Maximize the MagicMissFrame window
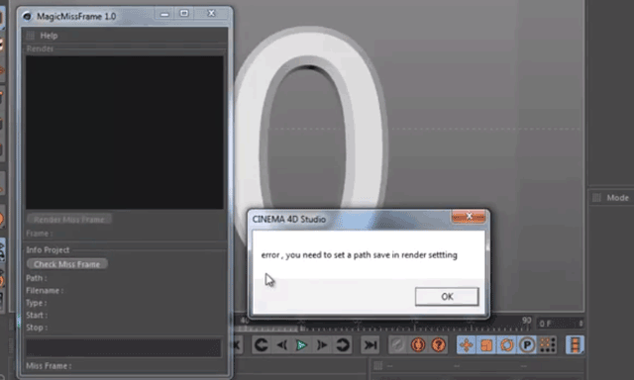This screenshot has width=634, height=380. click(184, 14)
